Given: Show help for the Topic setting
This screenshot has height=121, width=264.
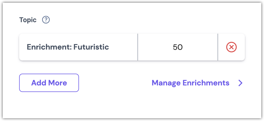Looking at the screenshot, I should [x=46, y=20].
